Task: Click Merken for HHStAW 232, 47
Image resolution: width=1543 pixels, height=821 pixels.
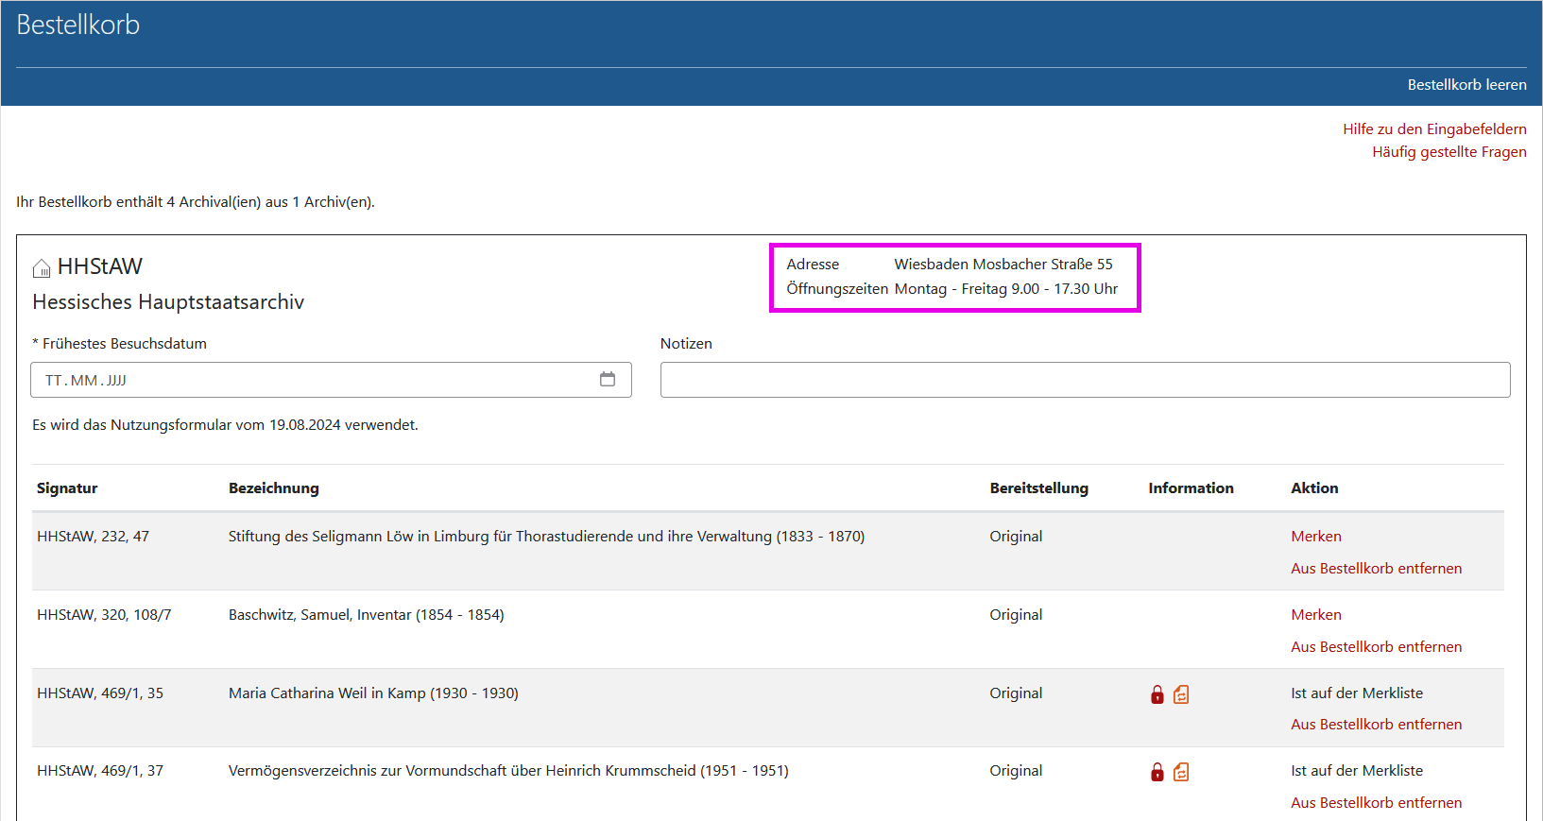Action: click(x=1316, y=537)
